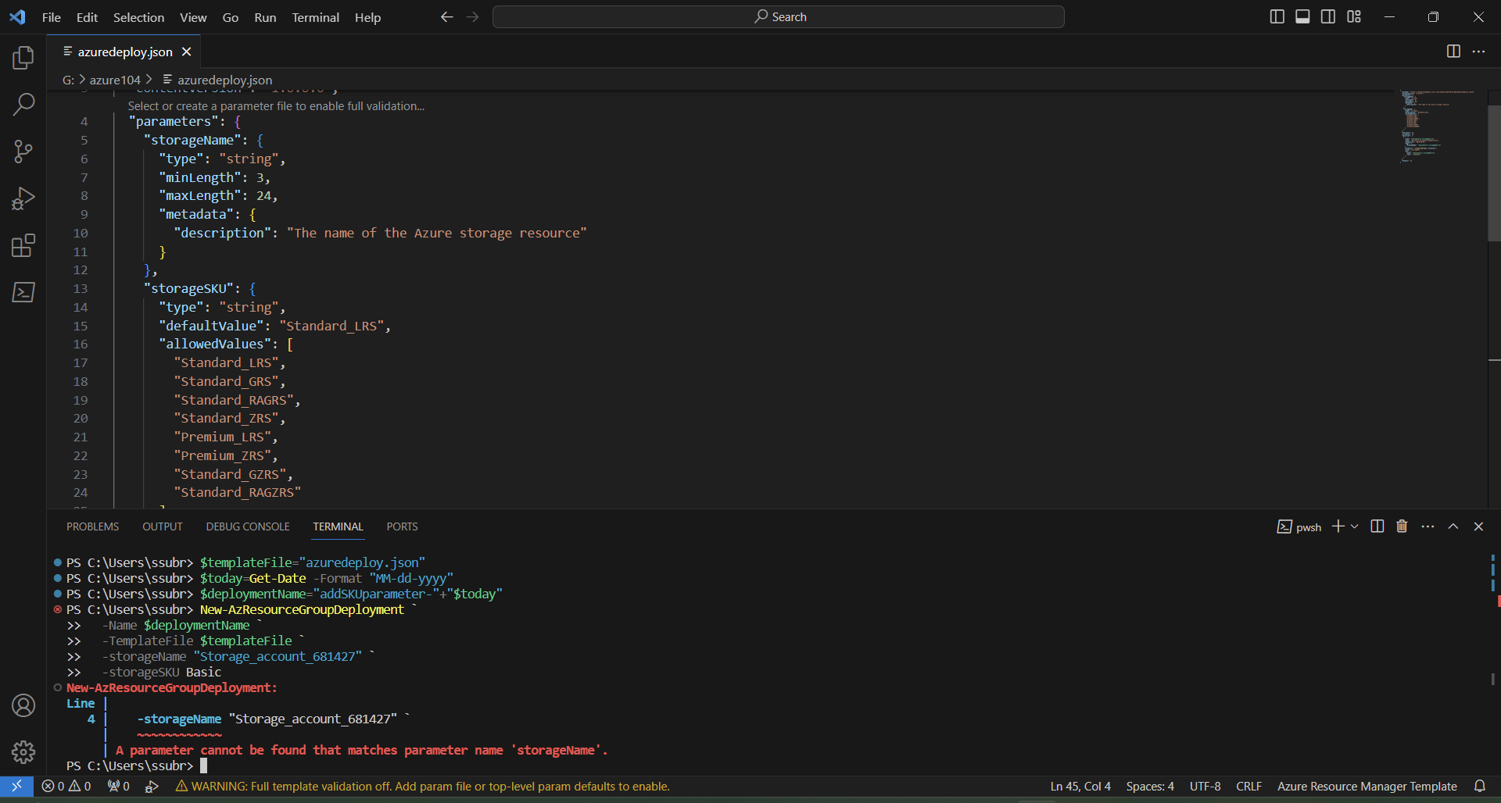
Task: Change line endings via CRLF
Action: tap(1248, 786)
